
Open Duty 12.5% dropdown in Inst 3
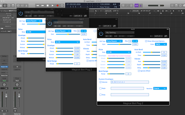pos(119,52)
